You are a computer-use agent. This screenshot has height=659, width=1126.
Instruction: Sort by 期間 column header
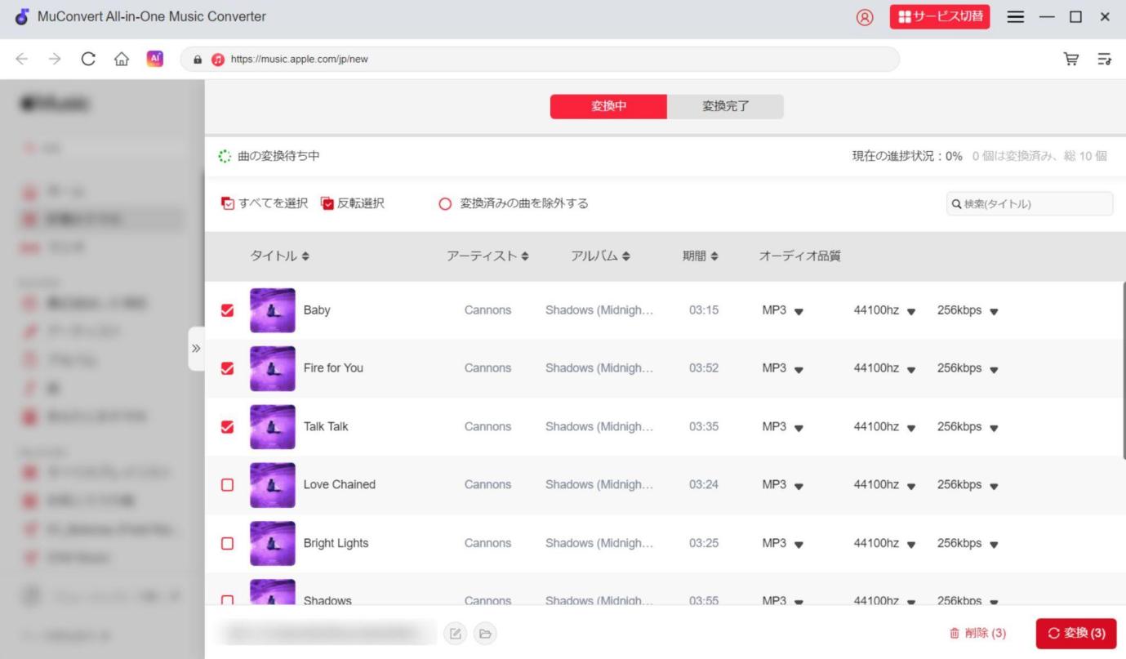pyautogui.click(x=701, y=256)
